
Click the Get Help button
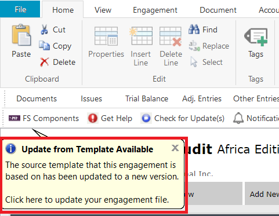(x=110, y=118)
